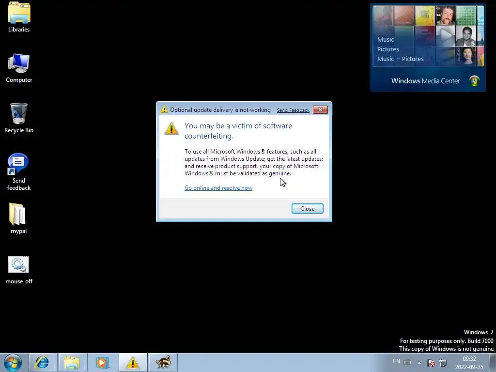Show hidden tray icons arrow

[419, 363]
